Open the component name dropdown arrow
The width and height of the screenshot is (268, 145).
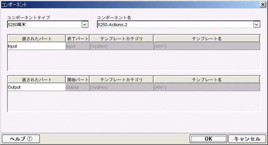coord(257,25)
